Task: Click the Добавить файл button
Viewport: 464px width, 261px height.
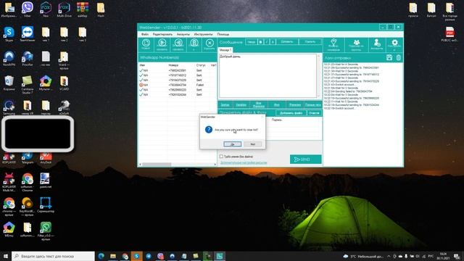Action: [291, 113]
